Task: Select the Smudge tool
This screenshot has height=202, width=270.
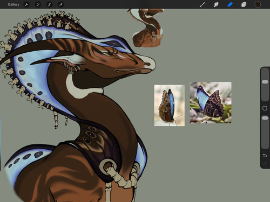Action: [x=216, y=4]
